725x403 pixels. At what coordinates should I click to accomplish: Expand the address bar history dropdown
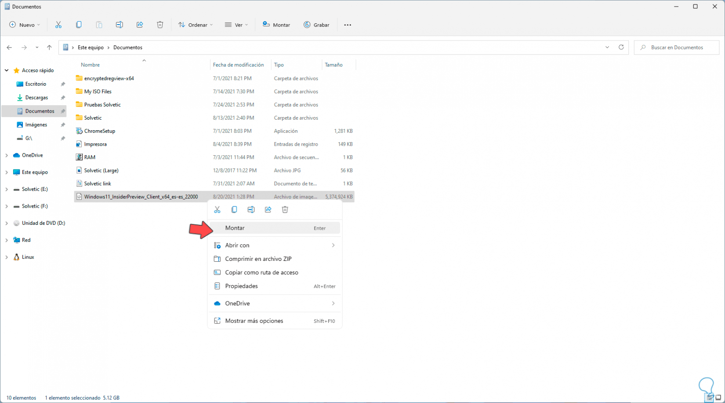[607, 48]
